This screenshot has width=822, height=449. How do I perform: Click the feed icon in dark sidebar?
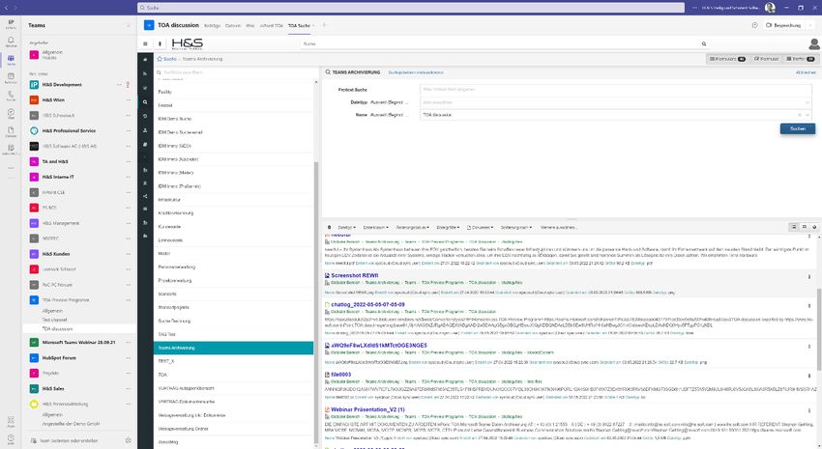(145, 73)
